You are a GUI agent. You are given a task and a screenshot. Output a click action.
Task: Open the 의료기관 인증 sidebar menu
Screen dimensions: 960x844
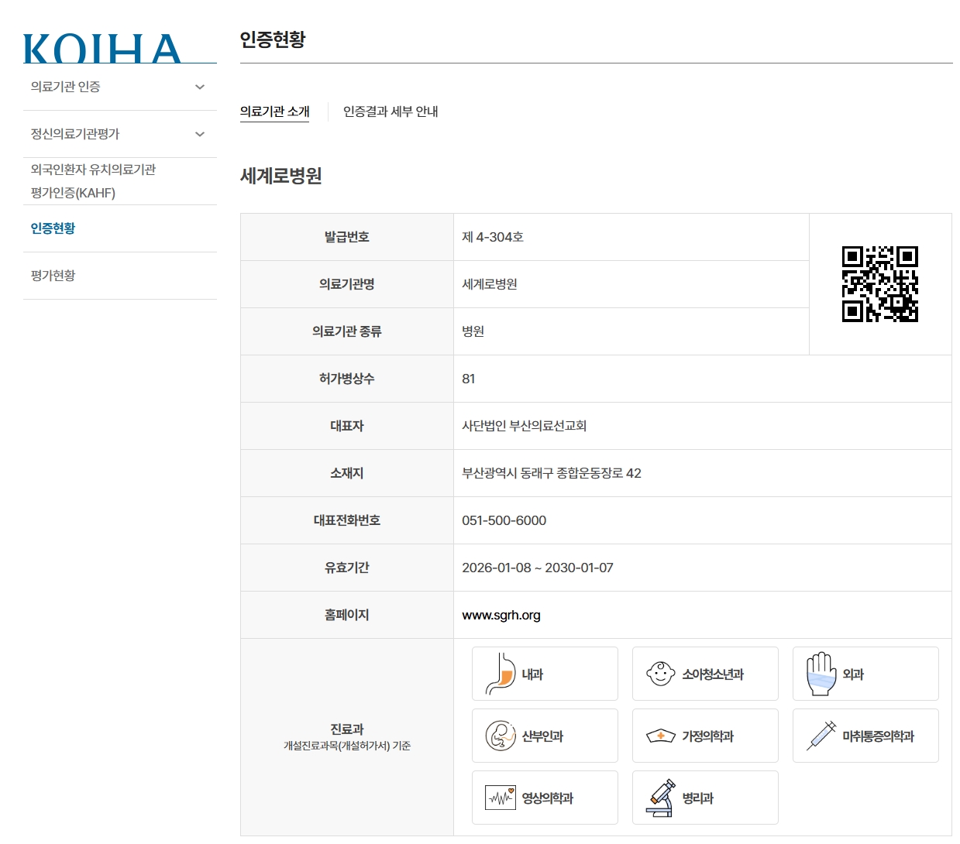(66, 87)
